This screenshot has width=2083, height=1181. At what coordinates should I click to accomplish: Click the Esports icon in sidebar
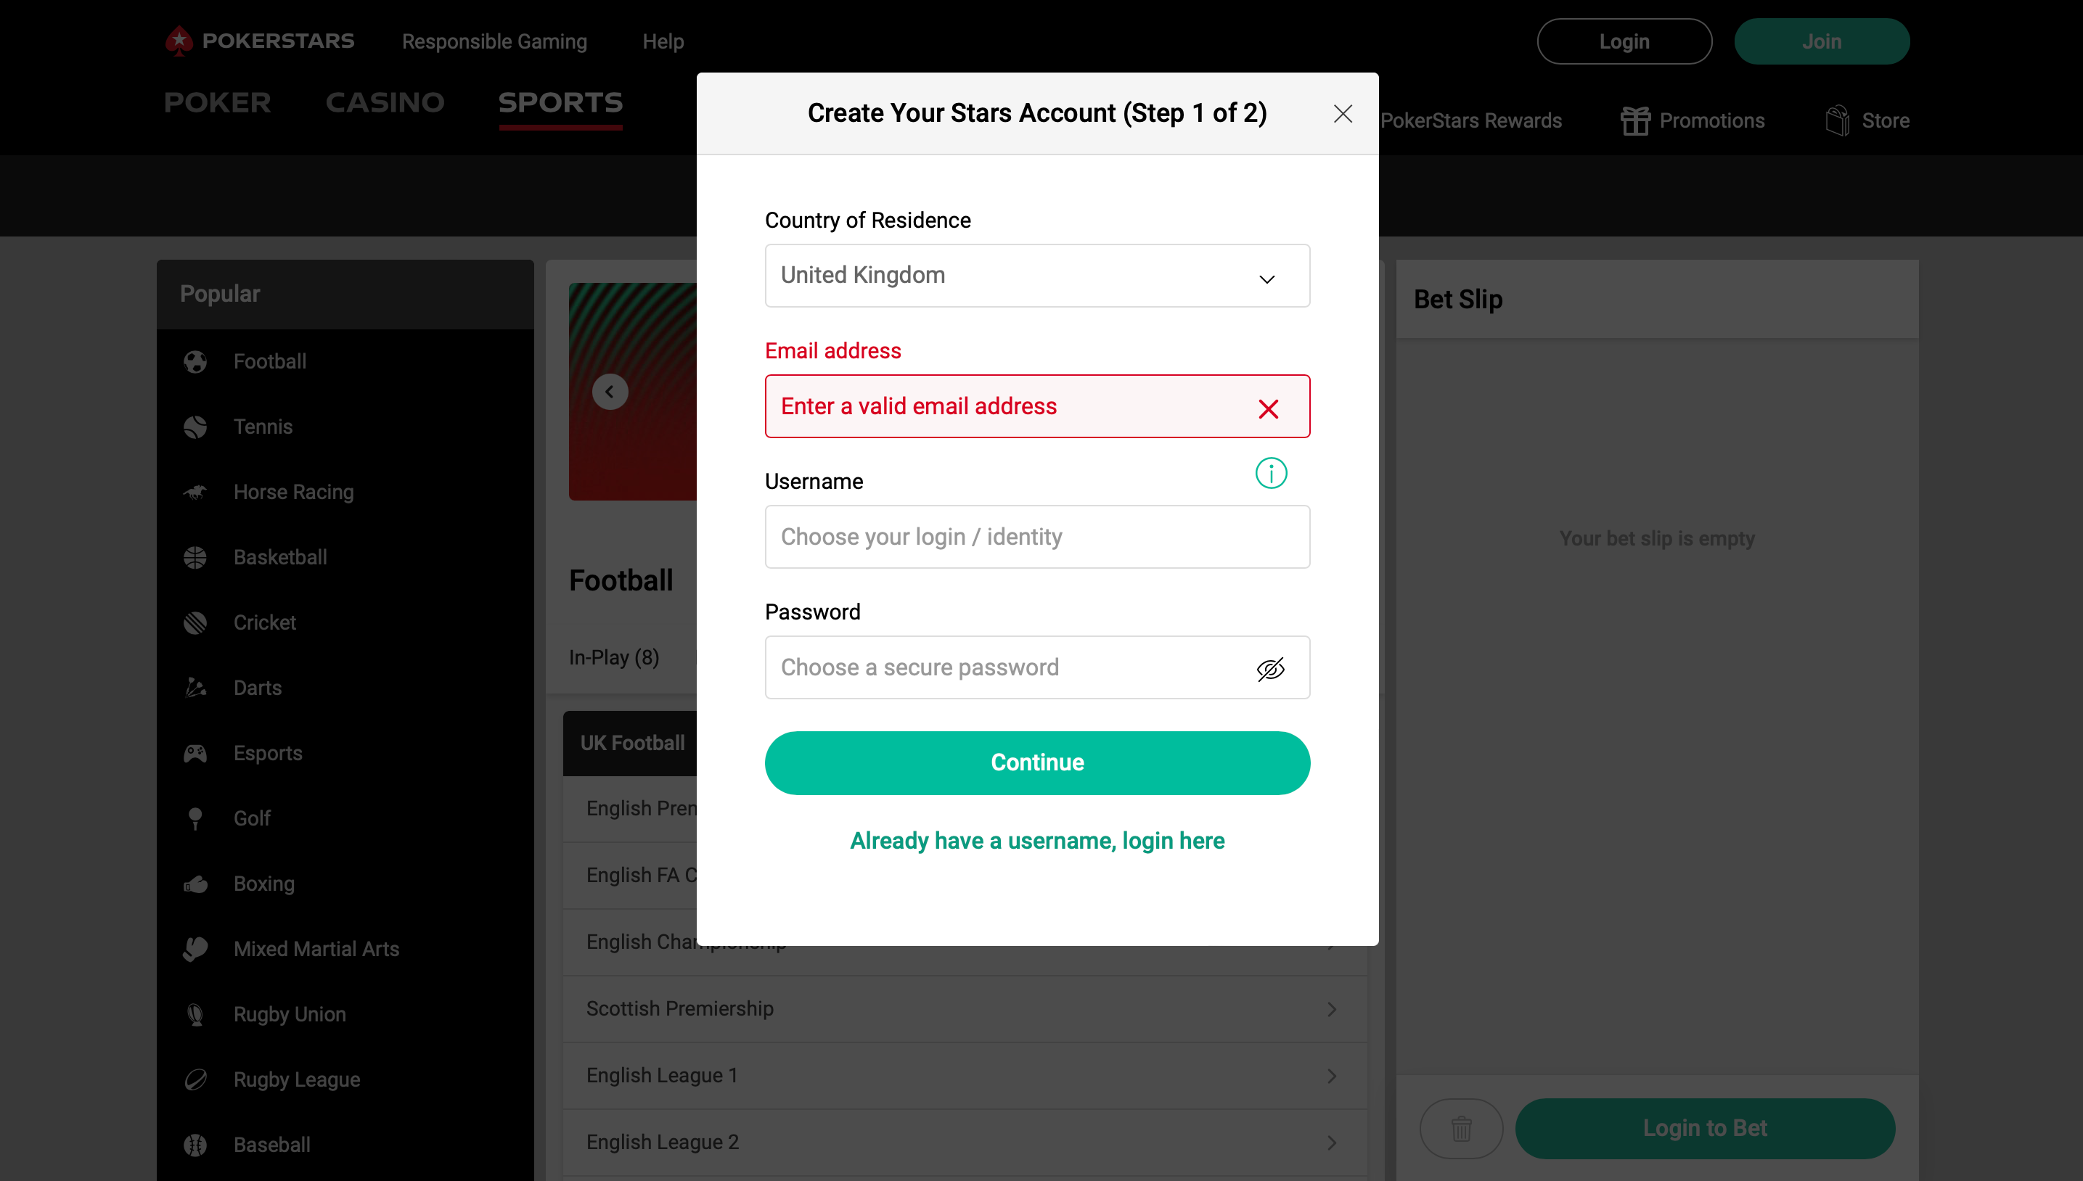(196, 754)
